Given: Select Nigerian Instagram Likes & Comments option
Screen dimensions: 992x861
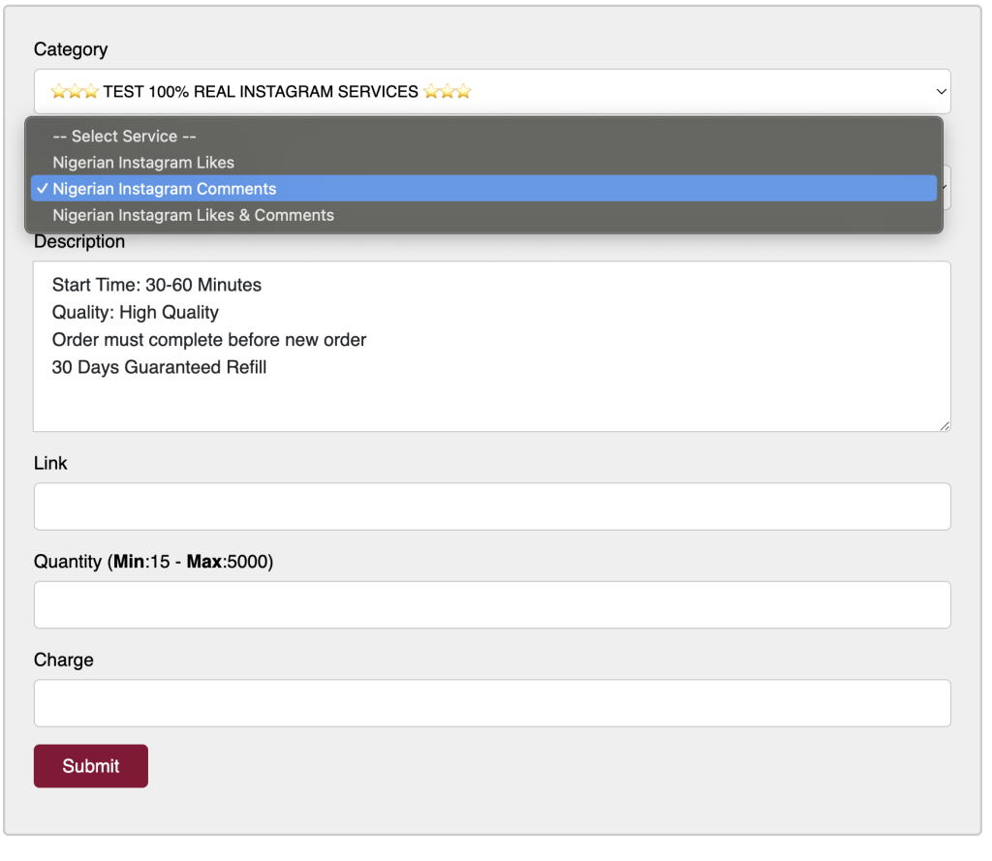Looking at the screenshot, I should pos(193,215).
